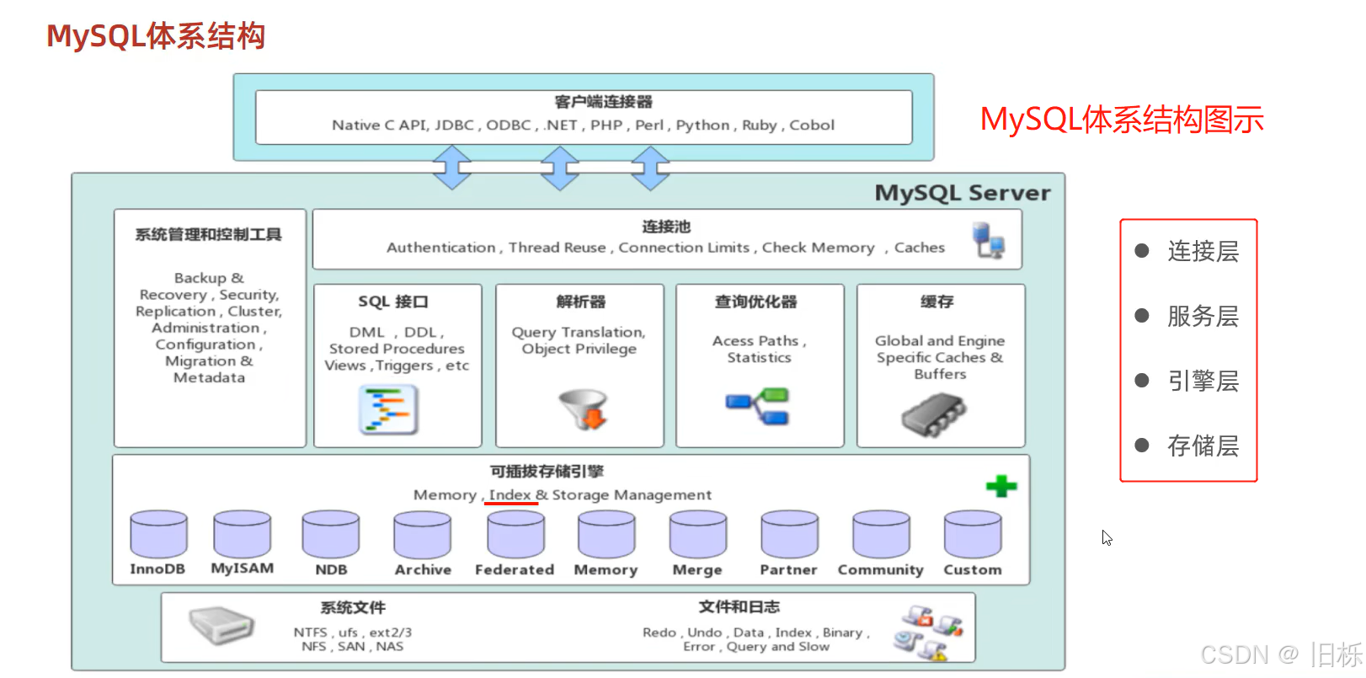Select the Community engine cylinder icon

coord(881,535)
